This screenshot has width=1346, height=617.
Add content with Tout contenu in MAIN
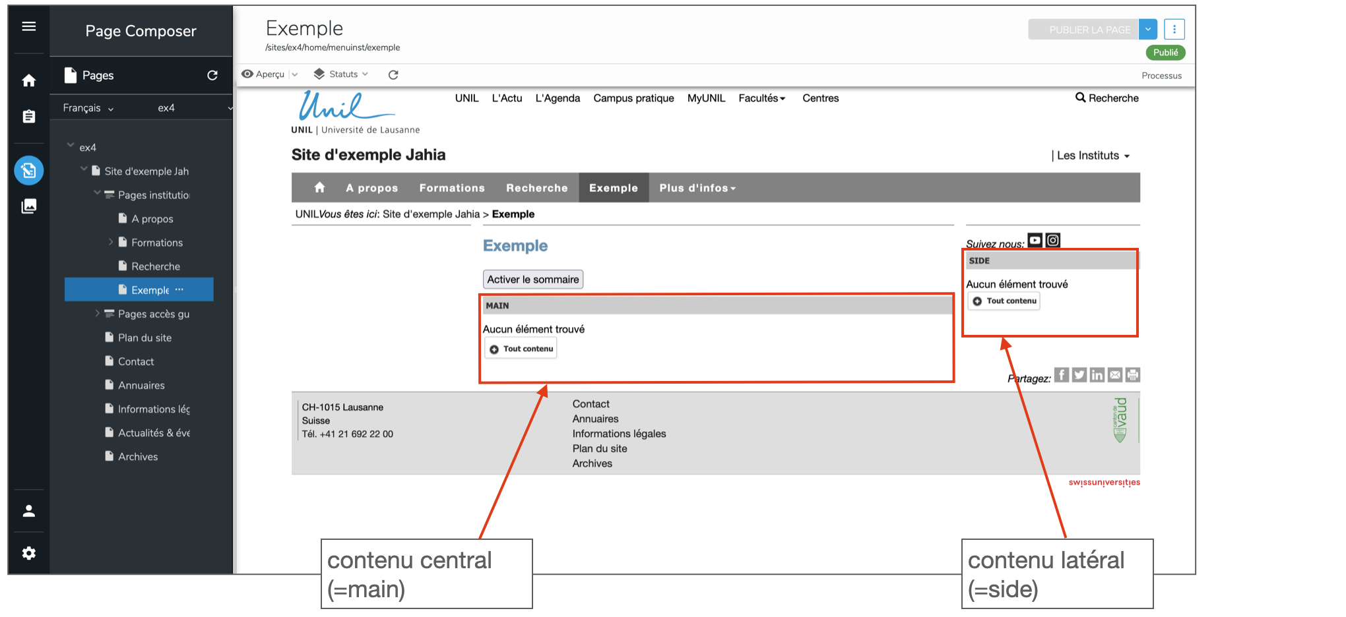[521, 349]
